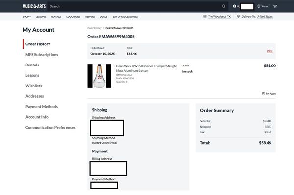This screenshot has height=195, width=294.
Task: Select Order History in the sidebar
Action: 38,44
